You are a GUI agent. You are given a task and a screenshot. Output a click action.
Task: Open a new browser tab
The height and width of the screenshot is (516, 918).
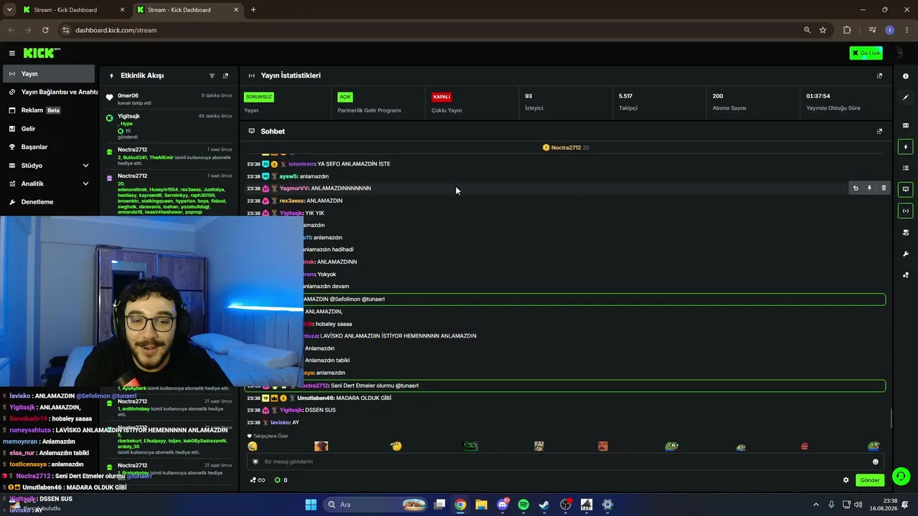pyautogui.click(x=253, y=10)
